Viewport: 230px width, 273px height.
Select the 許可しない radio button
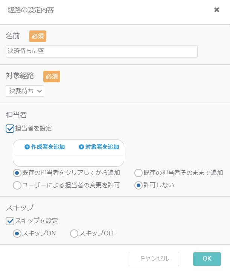tap(139, 185)
